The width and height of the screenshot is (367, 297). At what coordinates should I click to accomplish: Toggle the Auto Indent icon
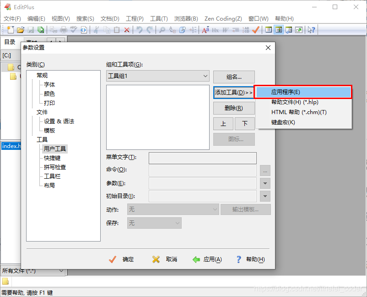[236, 30]
